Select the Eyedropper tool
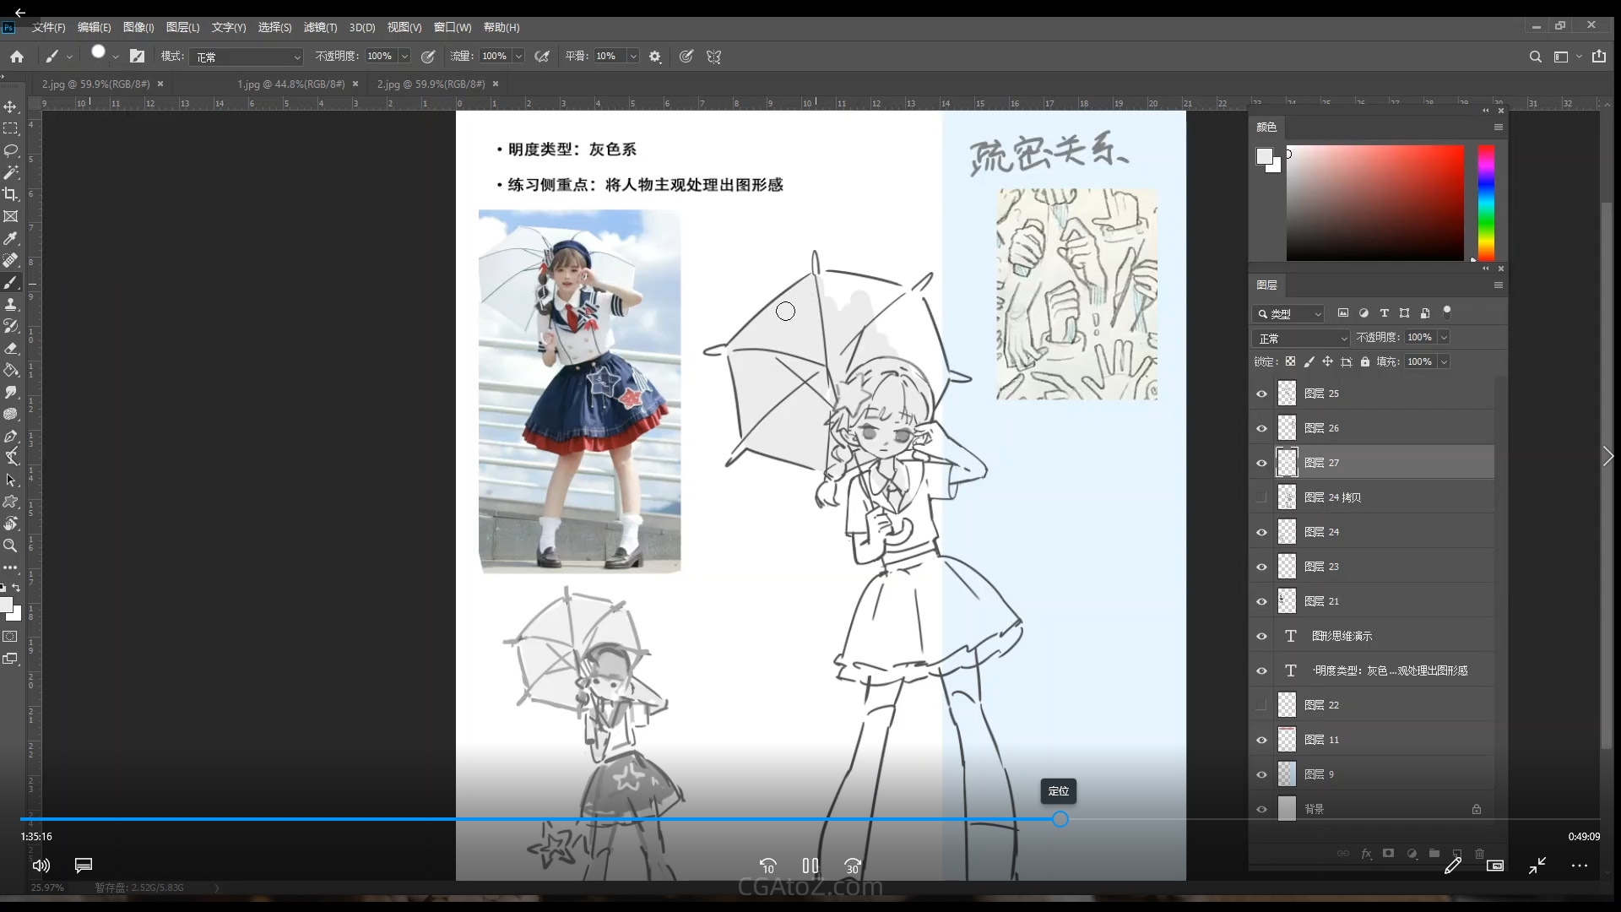 coord(11,238)
